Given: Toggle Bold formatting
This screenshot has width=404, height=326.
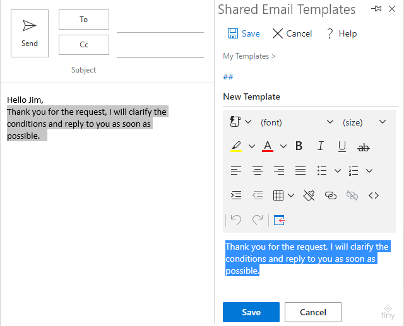Looking at the screenshot, I should pos(299,146).
